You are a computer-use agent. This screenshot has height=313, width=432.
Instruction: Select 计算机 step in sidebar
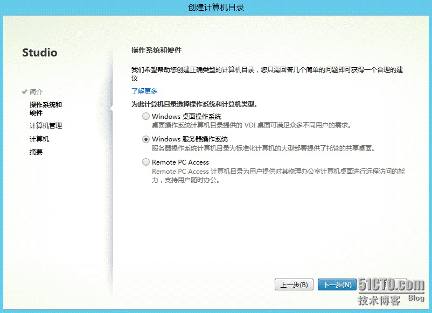pyautogui.click(x=39, y=139)
